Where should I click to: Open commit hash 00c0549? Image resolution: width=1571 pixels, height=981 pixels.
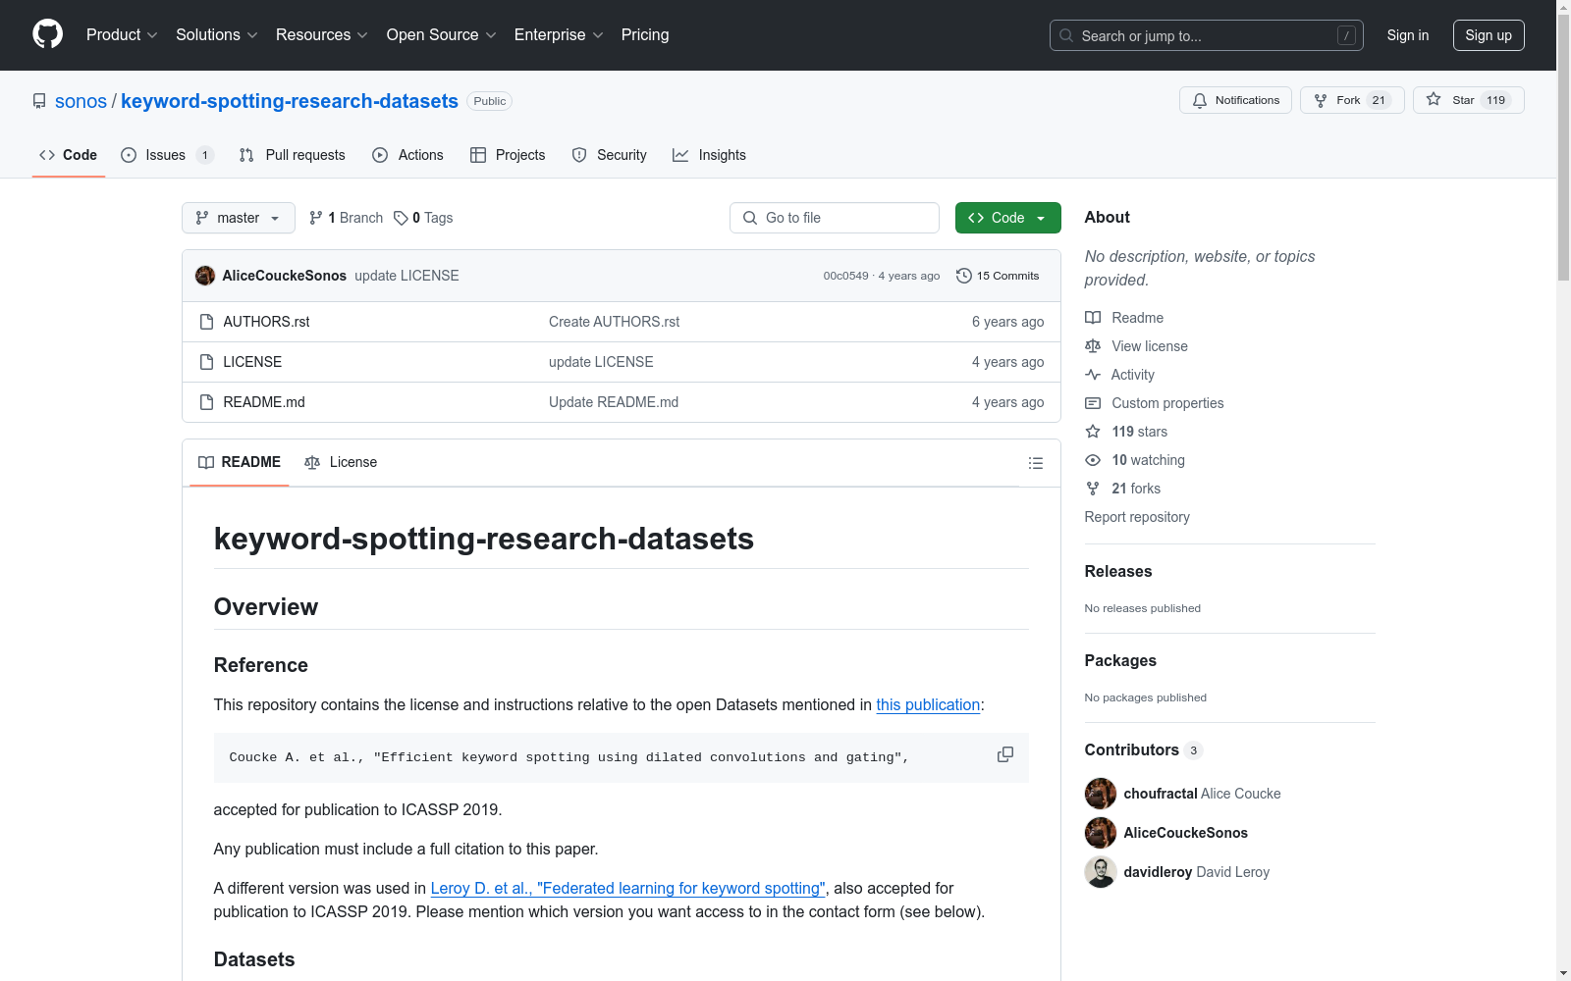845,276
